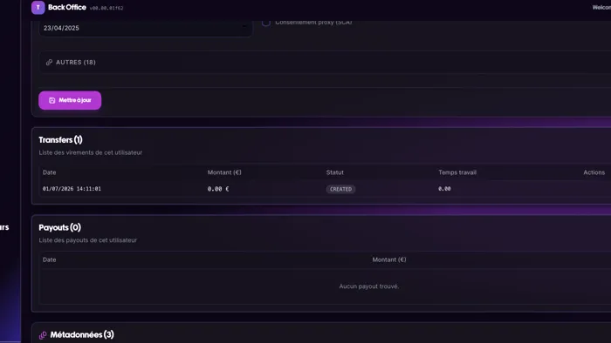
Task: Click the Temps travail column header
Action: (457, 172)
